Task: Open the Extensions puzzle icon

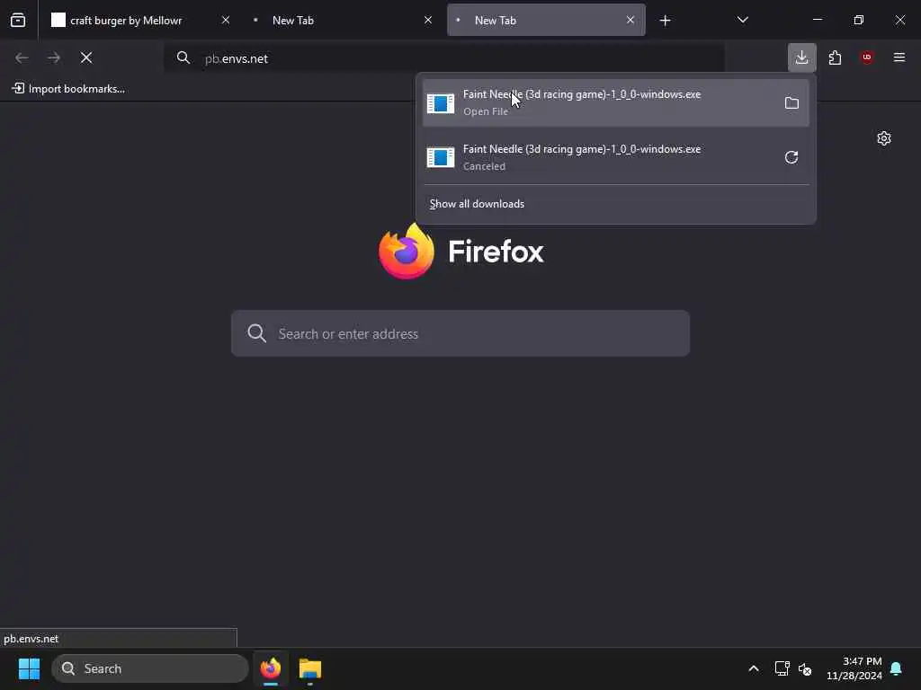Action: pos(835,57)
